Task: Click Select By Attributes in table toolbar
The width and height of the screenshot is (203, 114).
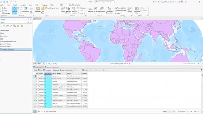Action: point(66,70)
